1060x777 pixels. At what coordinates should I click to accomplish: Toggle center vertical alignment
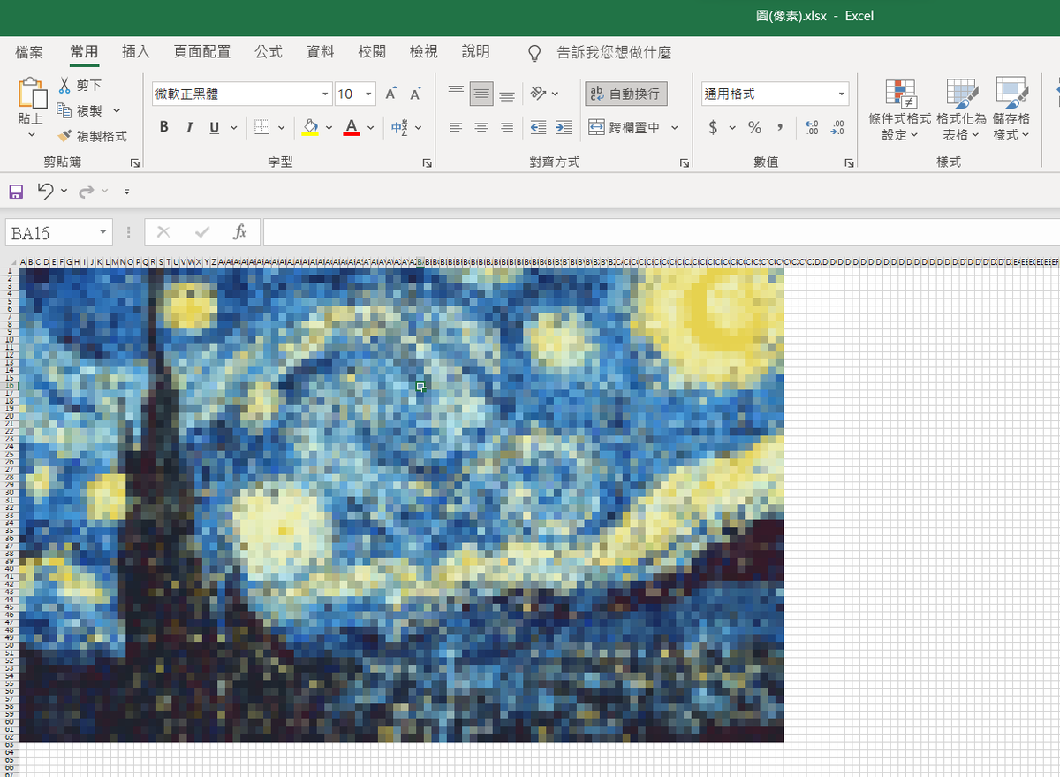pos(481,94)
